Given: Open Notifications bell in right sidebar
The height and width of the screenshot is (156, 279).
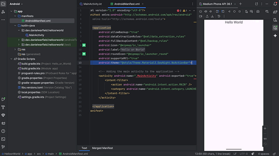Looking at the screenshot, I should click(275, 4).
